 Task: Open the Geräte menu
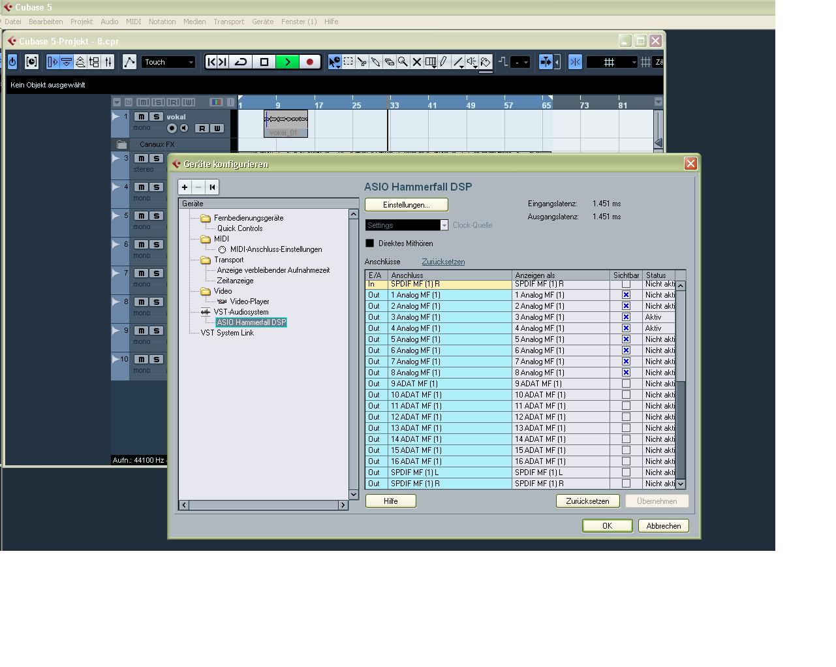click(263, 22)
